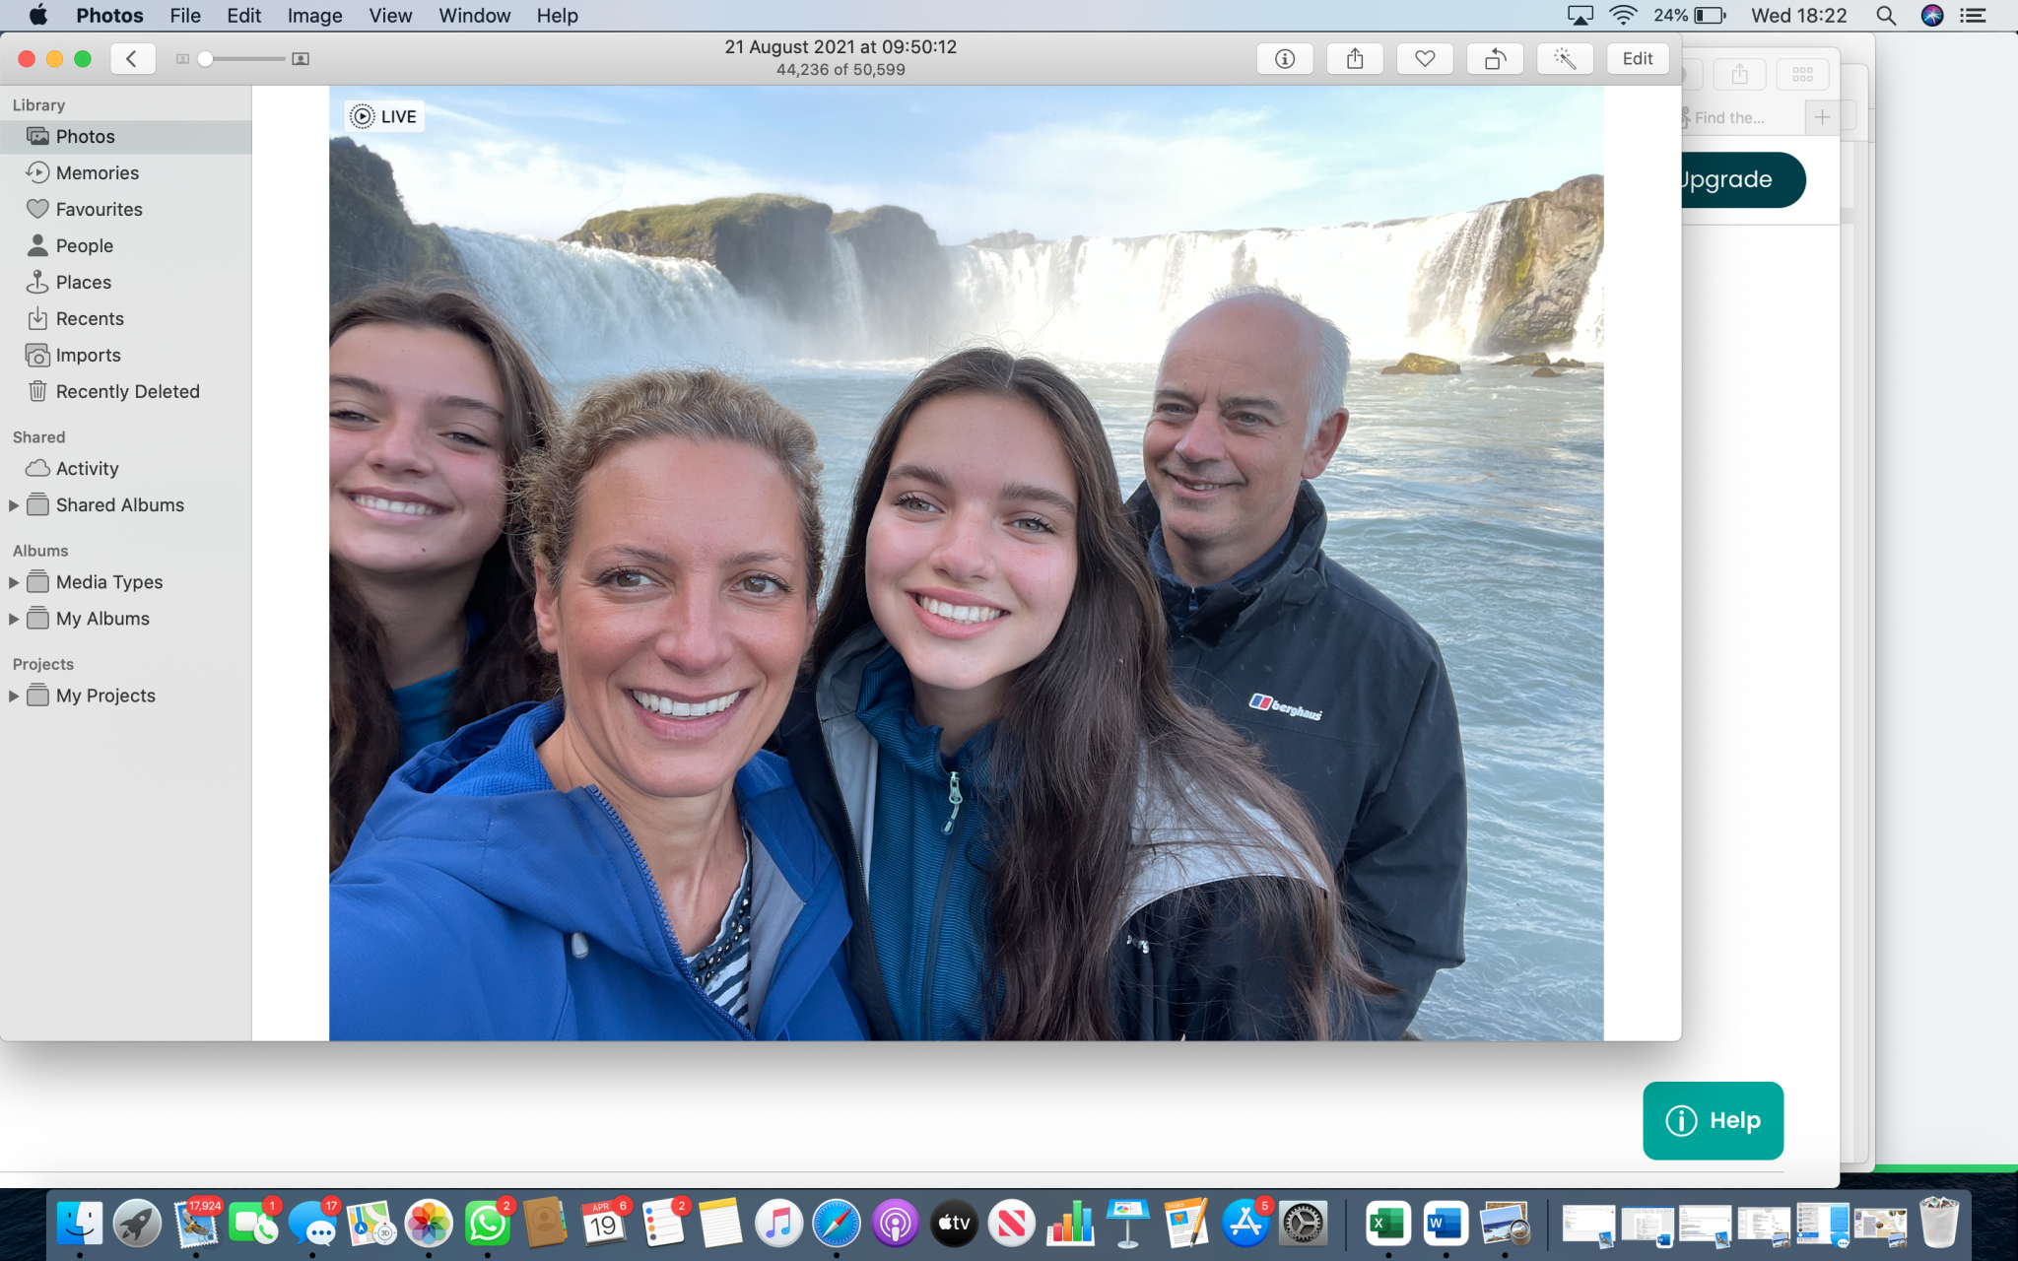The width and height of the screenshot is (2018, 1261).
Task: Apply Auto Enhance magic wand
Action: coord(1565,59)
